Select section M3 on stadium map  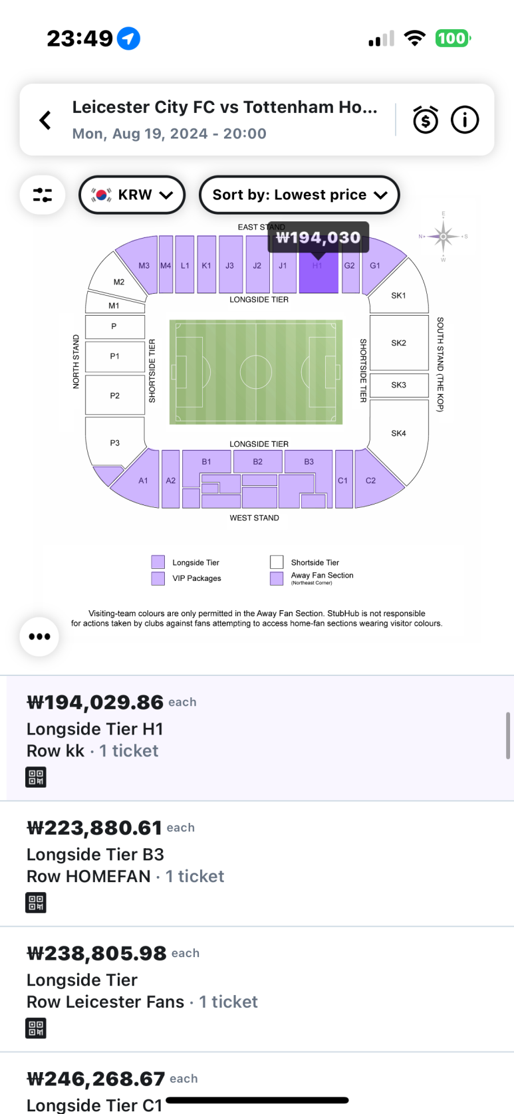140,265
